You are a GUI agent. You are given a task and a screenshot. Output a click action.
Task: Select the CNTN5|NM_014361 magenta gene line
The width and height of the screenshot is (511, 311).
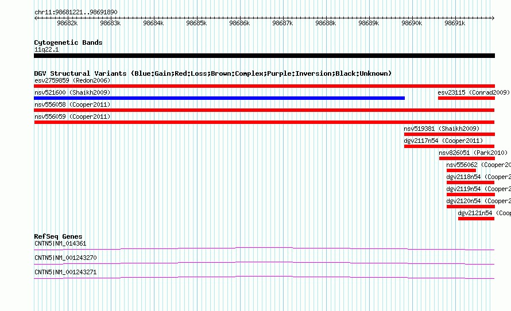coord(264,249)
